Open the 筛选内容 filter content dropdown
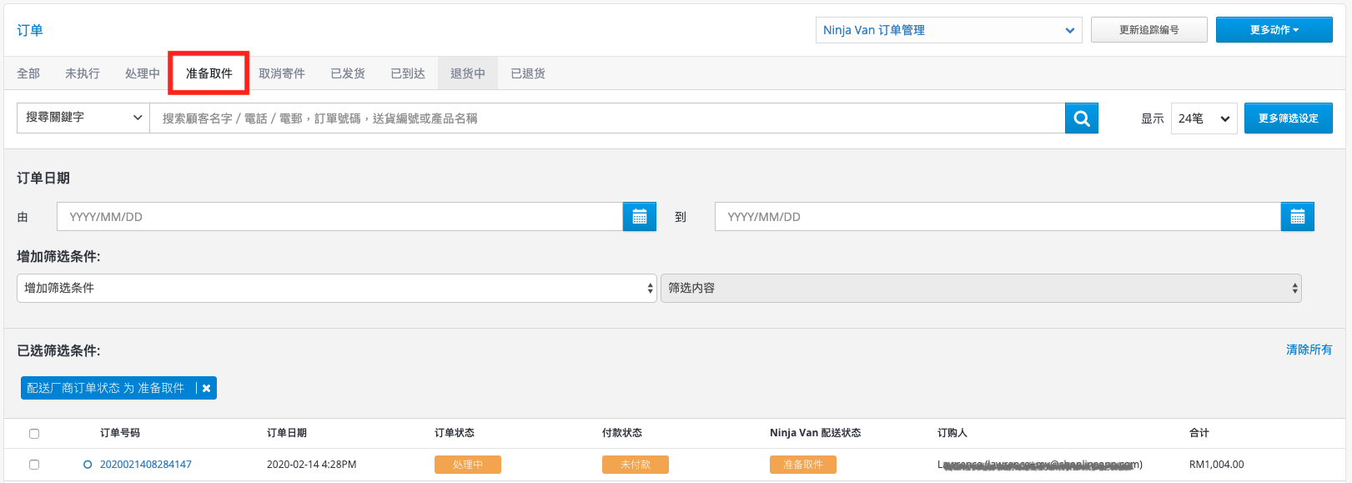This screenshot has height=483, width=1352. (981, 288)
